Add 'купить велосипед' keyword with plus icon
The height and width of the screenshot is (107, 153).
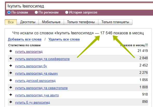click(x=11, y=51)
